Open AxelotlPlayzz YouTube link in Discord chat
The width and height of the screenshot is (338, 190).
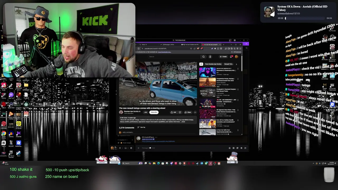click(158, 141)
